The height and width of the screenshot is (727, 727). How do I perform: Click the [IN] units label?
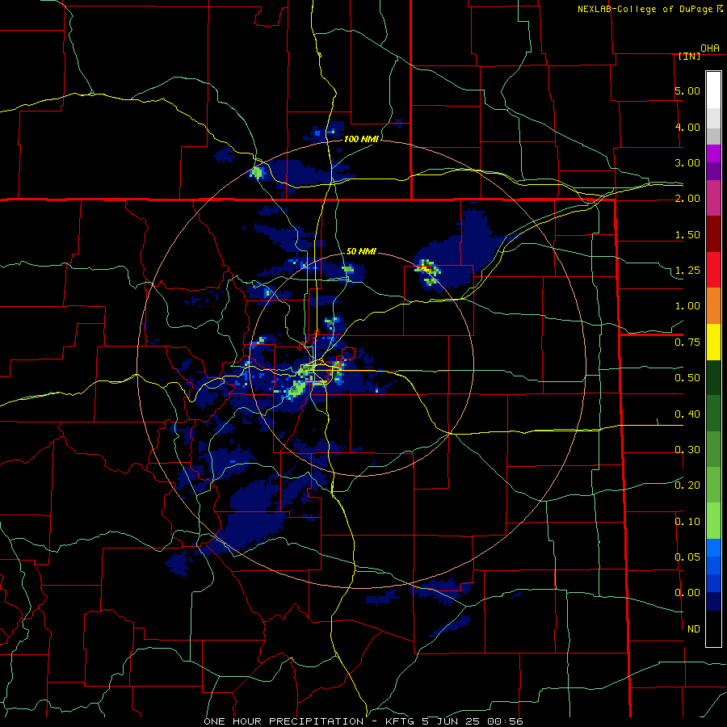689,57
